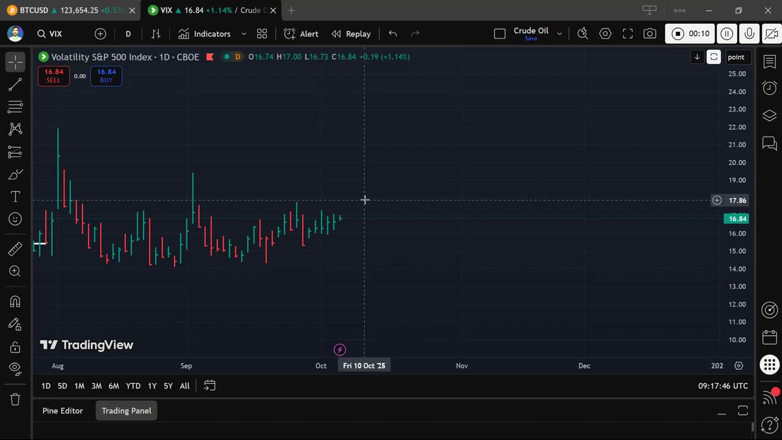Toggle the auto-fit screen icon beside point

[x=714, y=57]
